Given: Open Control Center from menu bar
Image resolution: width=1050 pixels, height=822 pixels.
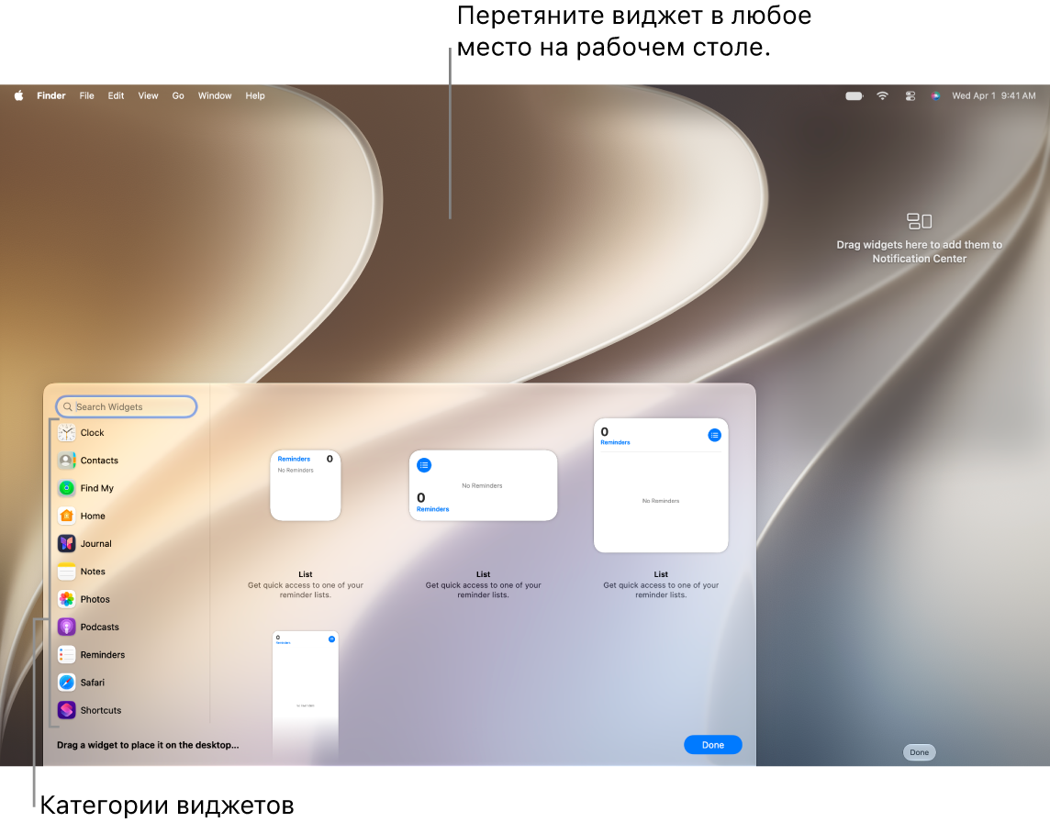Looking at the screenshot, I should (910, 95).
